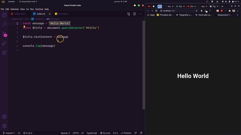Click the lightbulb code action icon
Image resolution: width=241 pixels, height=135 pixels.
tap(24, 27)
